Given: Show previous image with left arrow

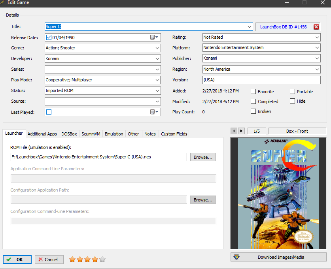Looking at the screenshot, I should [234, 131].
